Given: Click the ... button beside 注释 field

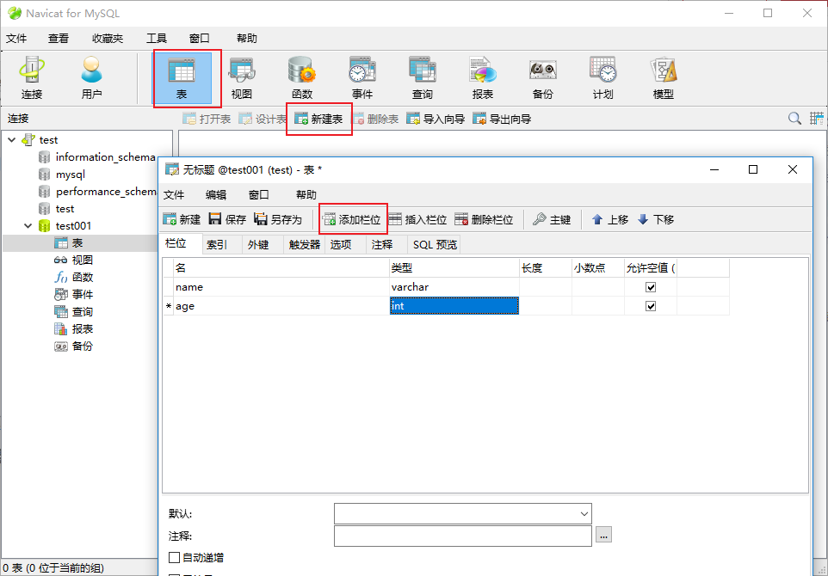Looking at the screenshot, I should click(603, 535).
